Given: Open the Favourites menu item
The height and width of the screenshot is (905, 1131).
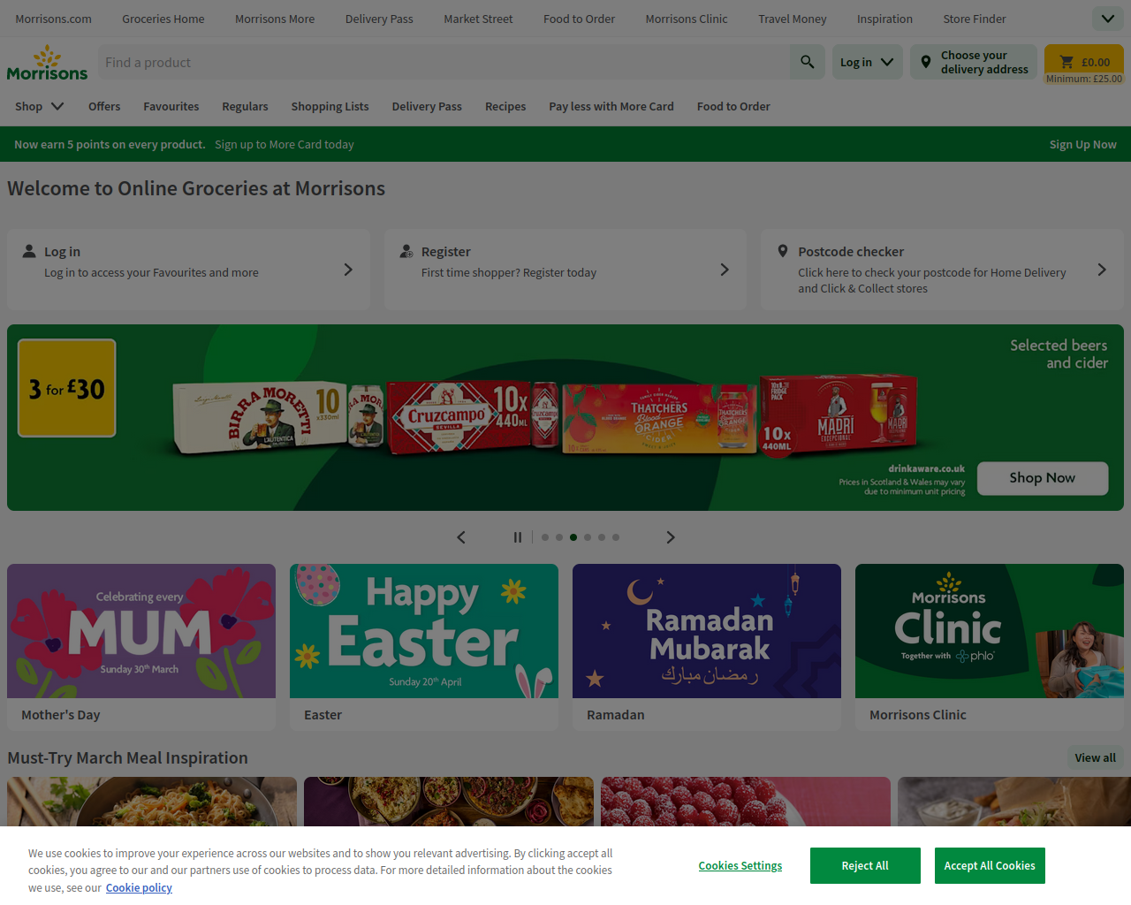Looking at the screenshot, I should [171, 106].
